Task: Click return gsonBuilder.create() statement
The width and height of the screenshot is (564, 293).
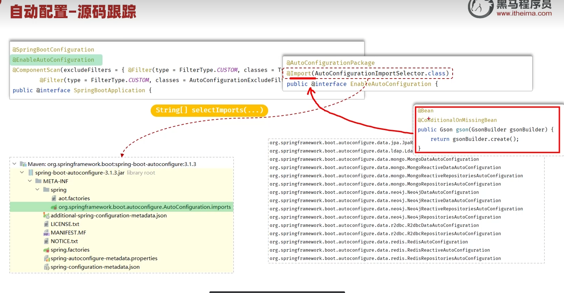Action: [x=474, y=139]
